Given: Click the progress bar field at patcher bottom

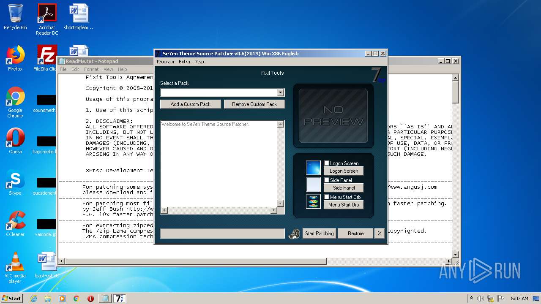Looking at the screenshot, I should [223, 233].
